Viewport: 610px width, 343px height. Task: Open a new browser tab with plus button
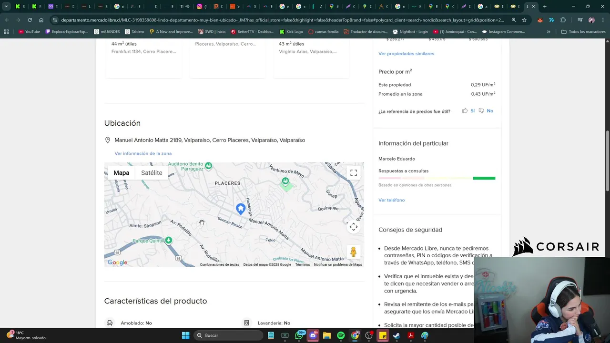point(545,6)
